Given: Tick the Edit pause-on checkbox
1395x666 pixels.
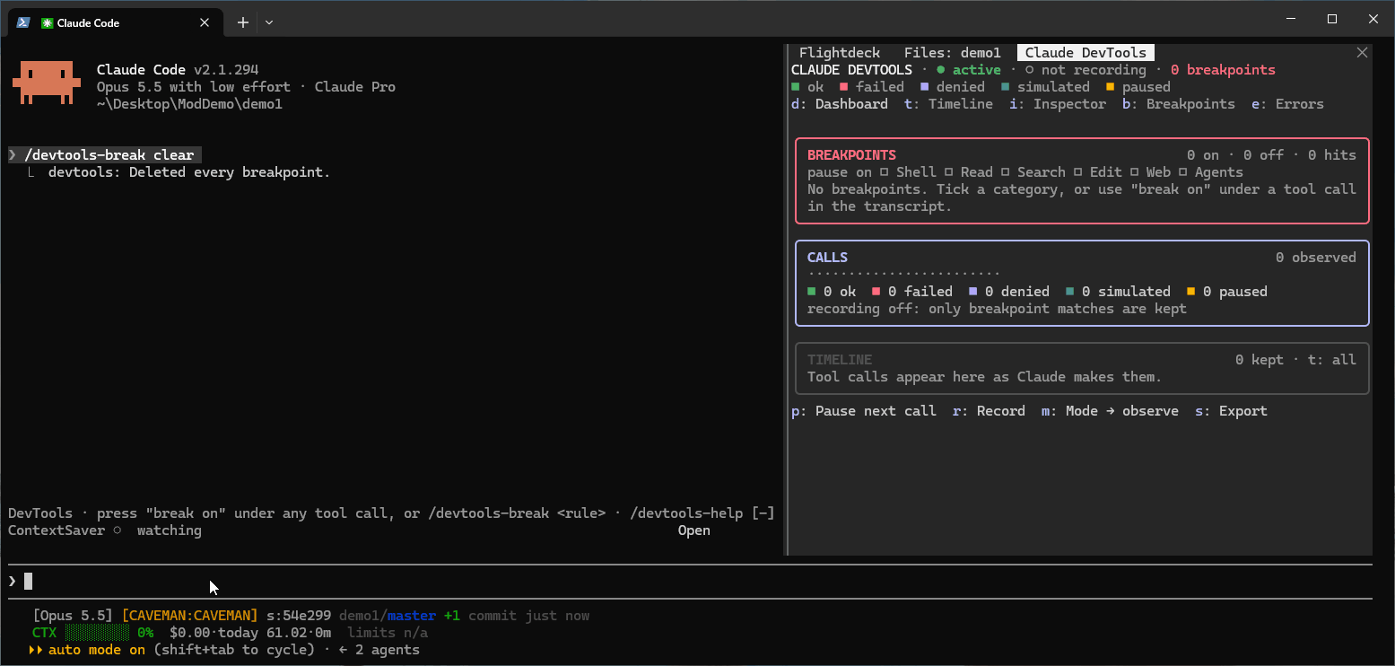Looking at the screenshot, I should click(x=1077, y=172).
